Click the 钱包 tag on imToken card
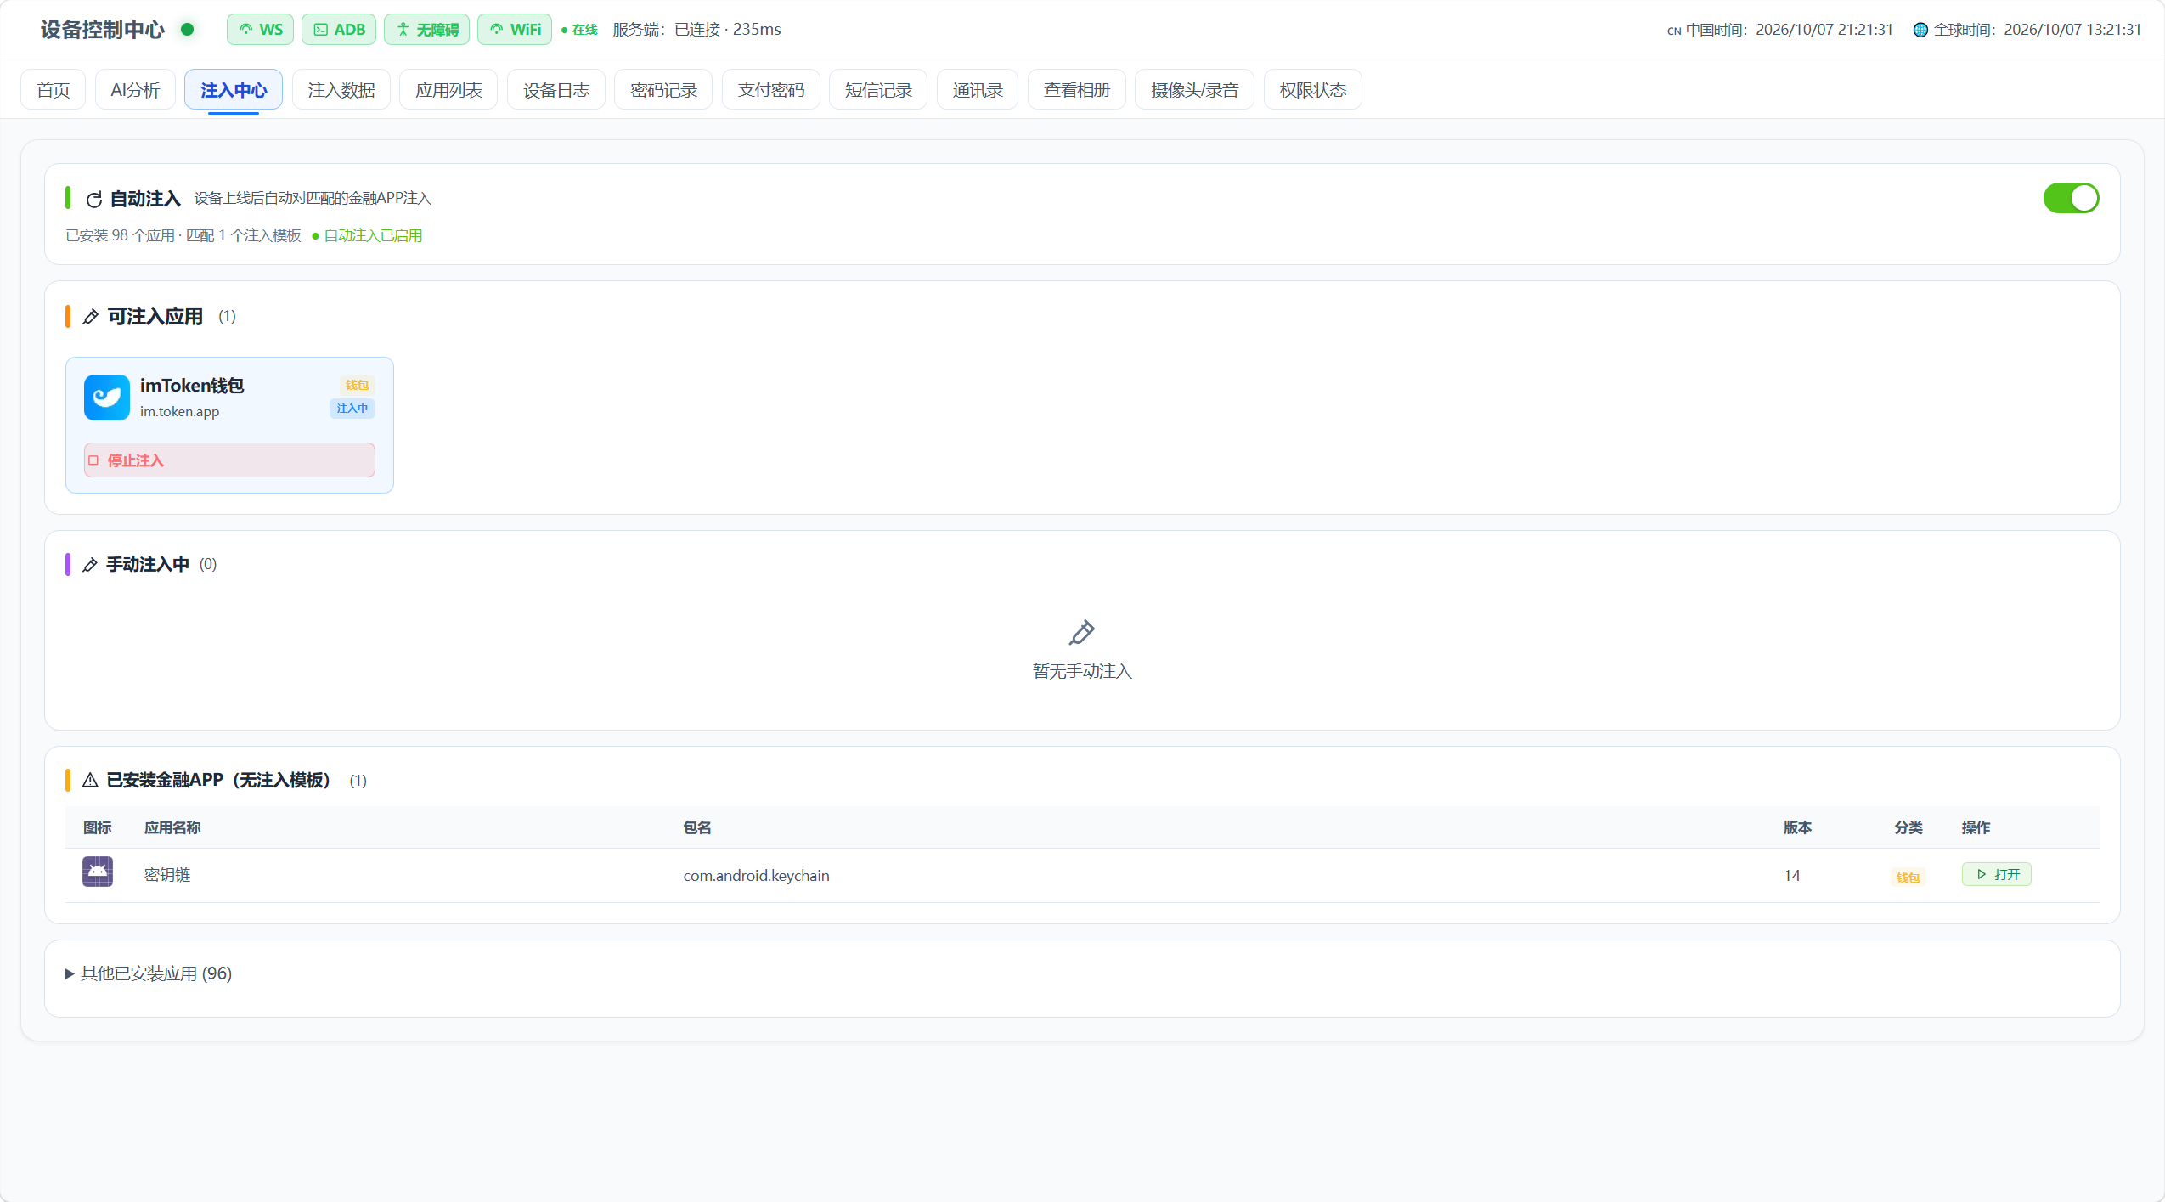 357,385
